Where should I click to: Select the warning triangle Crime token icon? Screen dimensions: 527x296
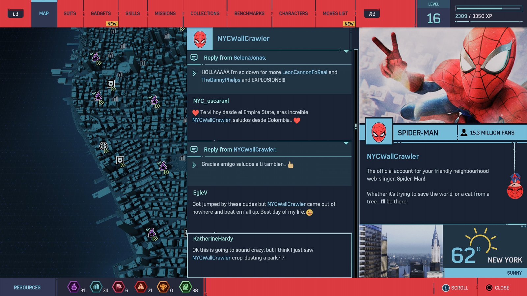141,287
